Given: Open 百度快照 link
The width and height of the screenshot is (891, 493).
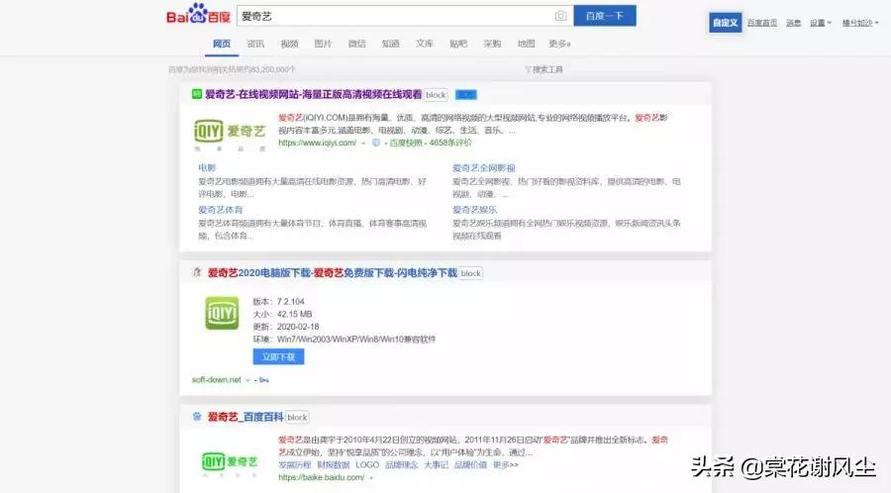Looking at the screenshot, I should (x=406, y=144).
